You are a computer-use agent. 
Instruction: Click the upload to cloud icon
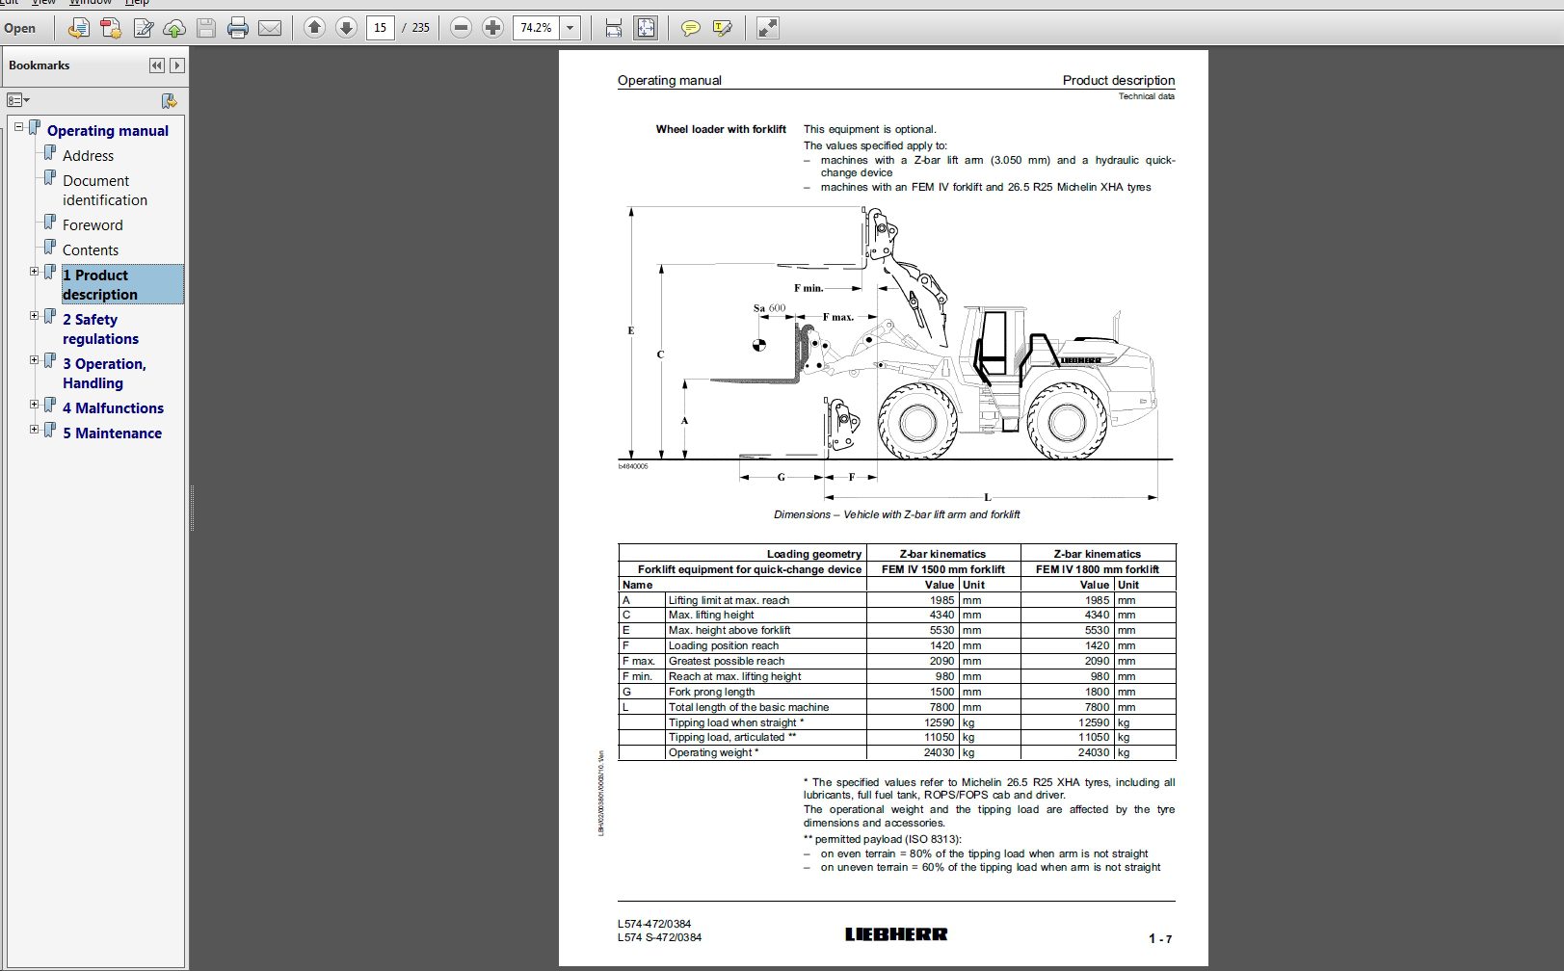(174, 28)
